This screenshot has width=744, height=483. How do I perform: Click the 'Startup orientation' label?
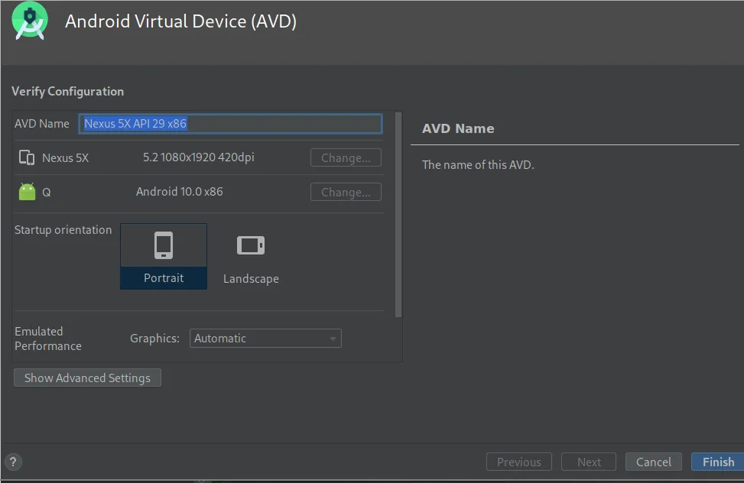(x=63, y=230)
